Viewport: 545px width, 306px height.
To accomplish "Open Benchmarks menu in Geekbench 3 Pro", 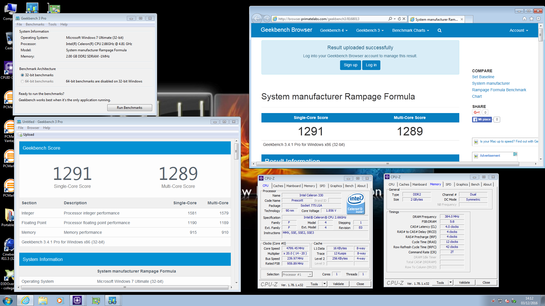I will (x=35, y=24).
